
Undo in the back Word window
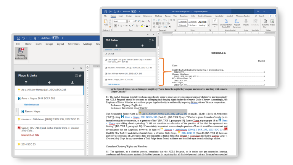pos(24,38)
